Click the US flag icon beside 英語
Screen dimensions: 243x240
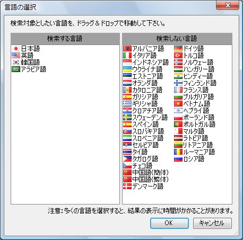[x=16, y=56]
